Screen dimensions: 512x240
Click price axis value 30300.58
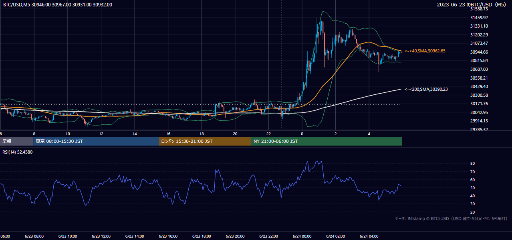tap(479, 95)
